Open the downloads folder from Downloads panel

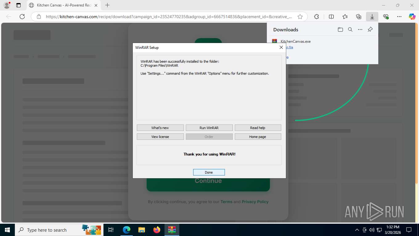pyautogui.click(x=340, y=29)
